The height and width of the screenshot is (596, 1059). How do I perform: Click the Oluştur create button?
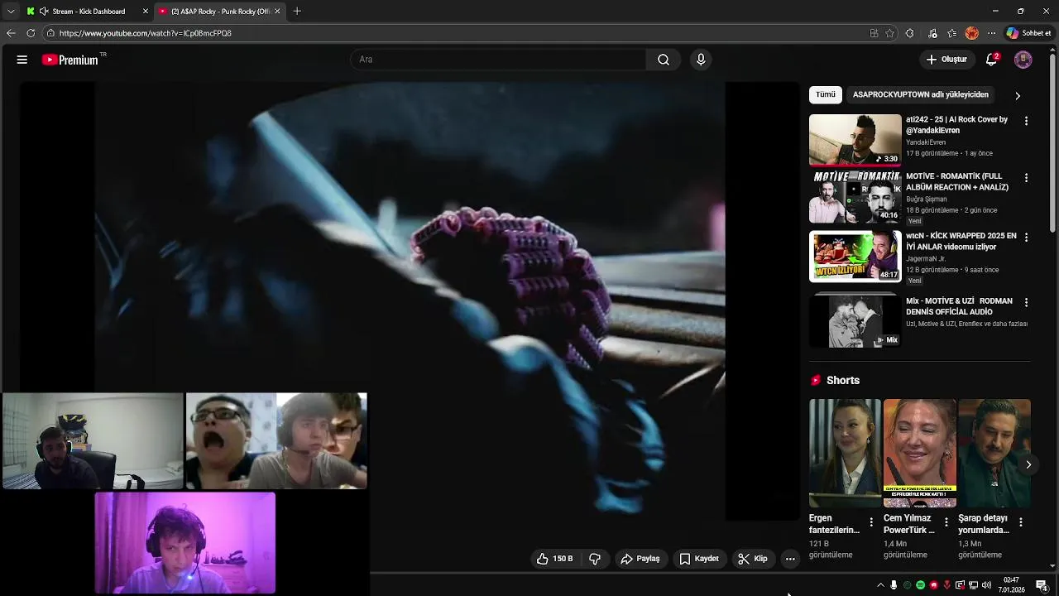[946, 60]
